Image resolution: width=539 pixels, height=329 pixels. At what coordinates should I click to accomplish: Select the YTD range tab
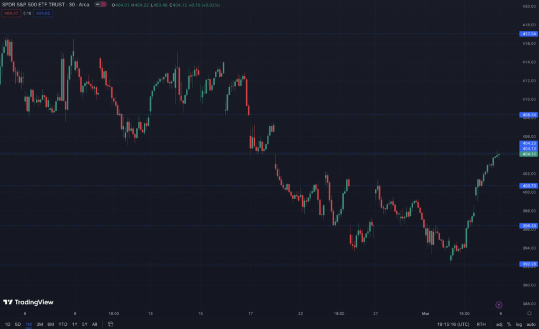pos(63,324)
